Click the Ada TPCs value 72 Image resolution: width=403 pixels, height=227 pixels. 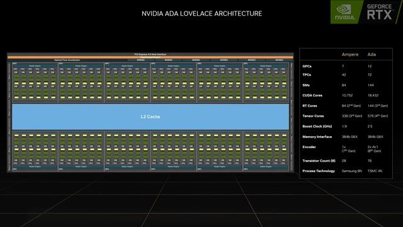point(370,74)
